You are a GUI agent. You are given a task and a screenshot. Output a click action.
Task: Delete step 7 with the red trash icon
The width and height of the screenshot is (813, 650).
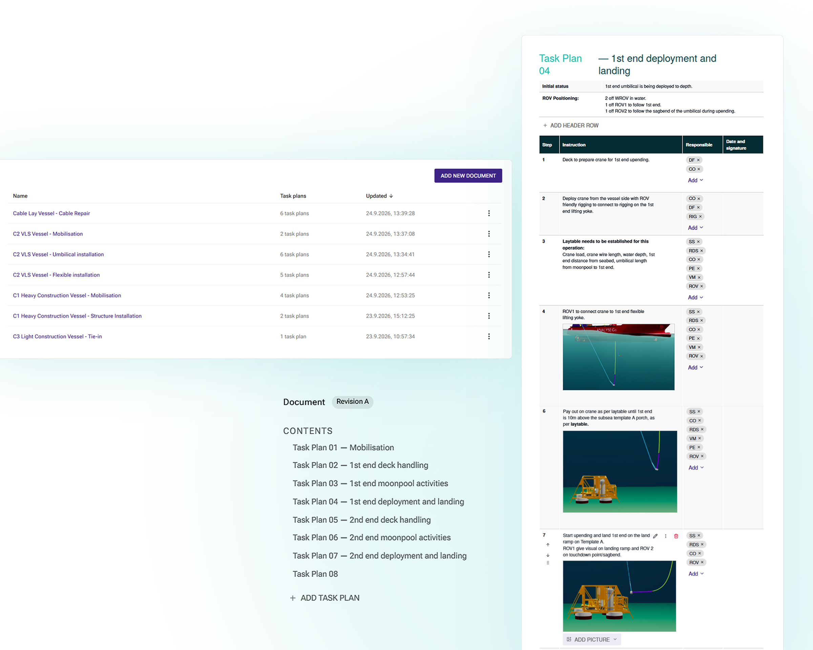[x=676, y=536]
